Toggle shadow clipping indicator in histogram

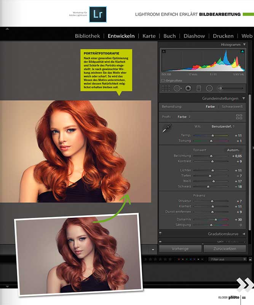tap(164, 51)
